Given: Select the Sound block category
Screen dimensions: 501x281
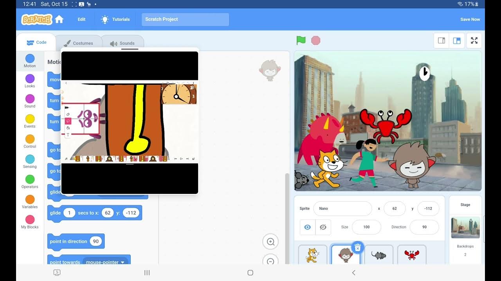Looking at the screenshot, I should 30,101.
